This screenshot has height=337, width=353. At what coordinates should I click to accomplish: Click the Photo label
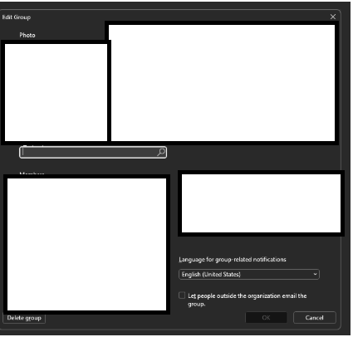(27, 35)
